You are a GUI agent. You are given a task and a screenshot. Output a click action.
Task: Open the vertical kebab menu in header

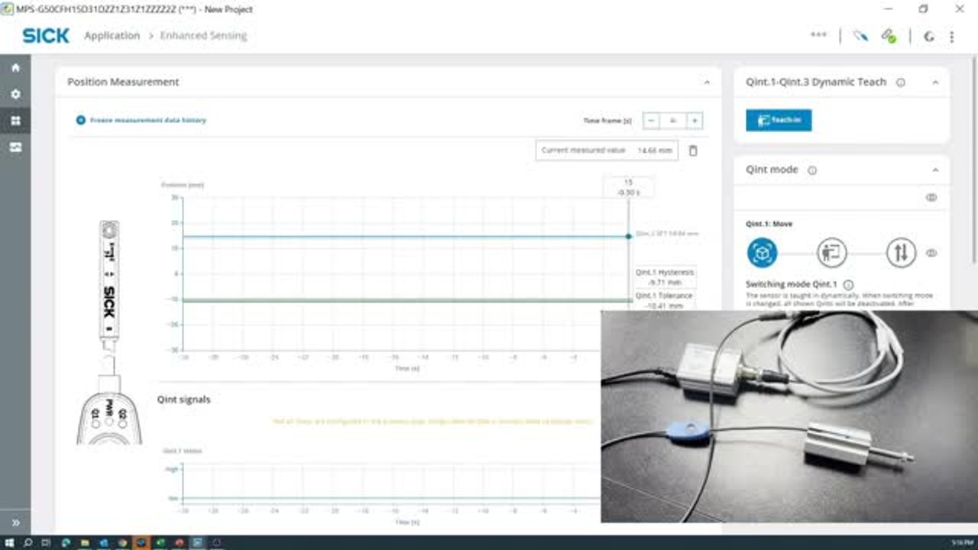952,36
